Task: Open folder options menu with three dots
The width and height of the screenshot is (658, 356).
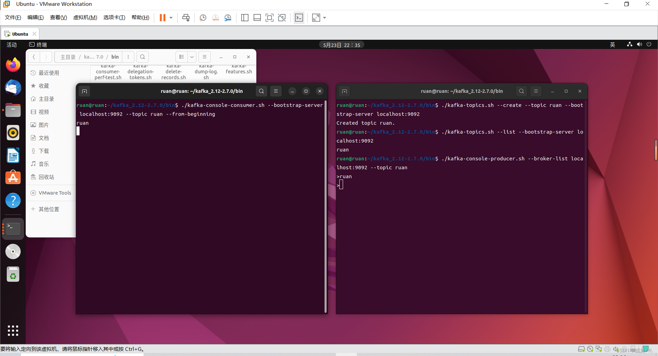Action: click(x=128, y=57)
